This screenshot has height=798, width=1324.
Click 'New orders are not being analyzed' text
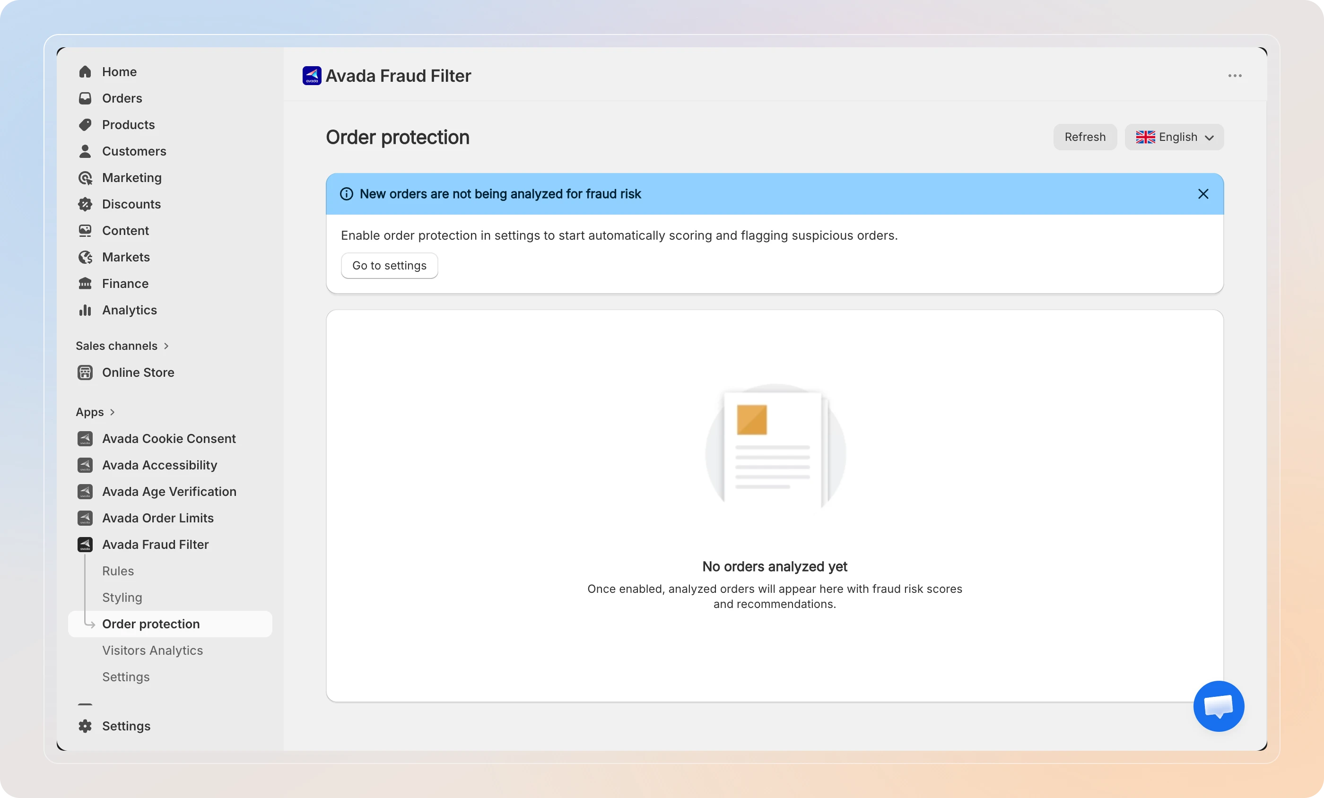(x=500, y=194)
